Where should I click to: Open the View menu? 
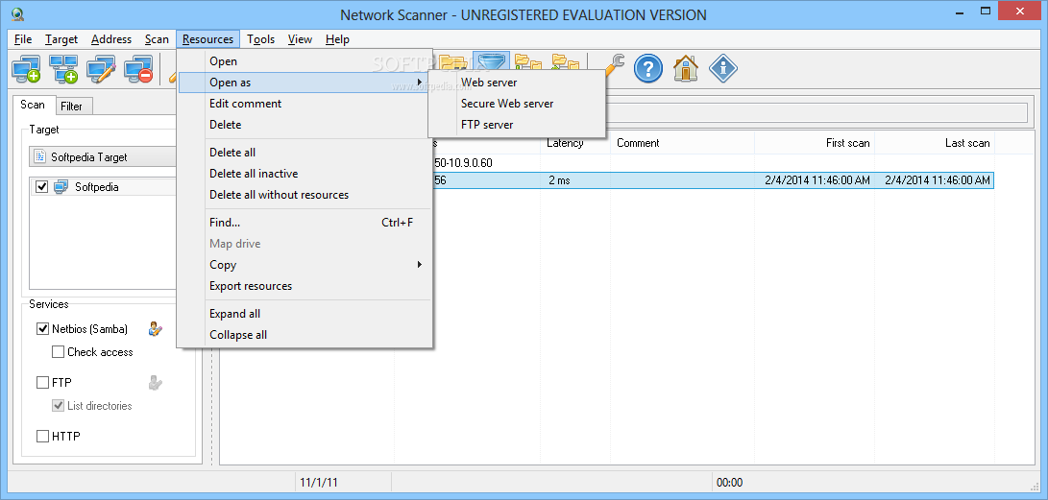pos(300,39)
